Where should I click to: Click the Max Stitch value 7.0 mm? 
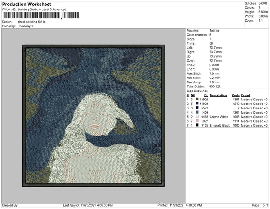coord(215,73)
